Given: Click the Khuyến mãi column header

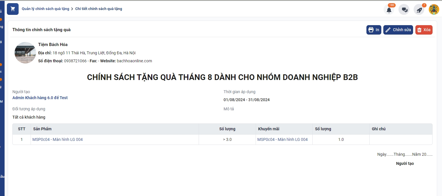Looking at the screenshot, I should tap(269, 129).
